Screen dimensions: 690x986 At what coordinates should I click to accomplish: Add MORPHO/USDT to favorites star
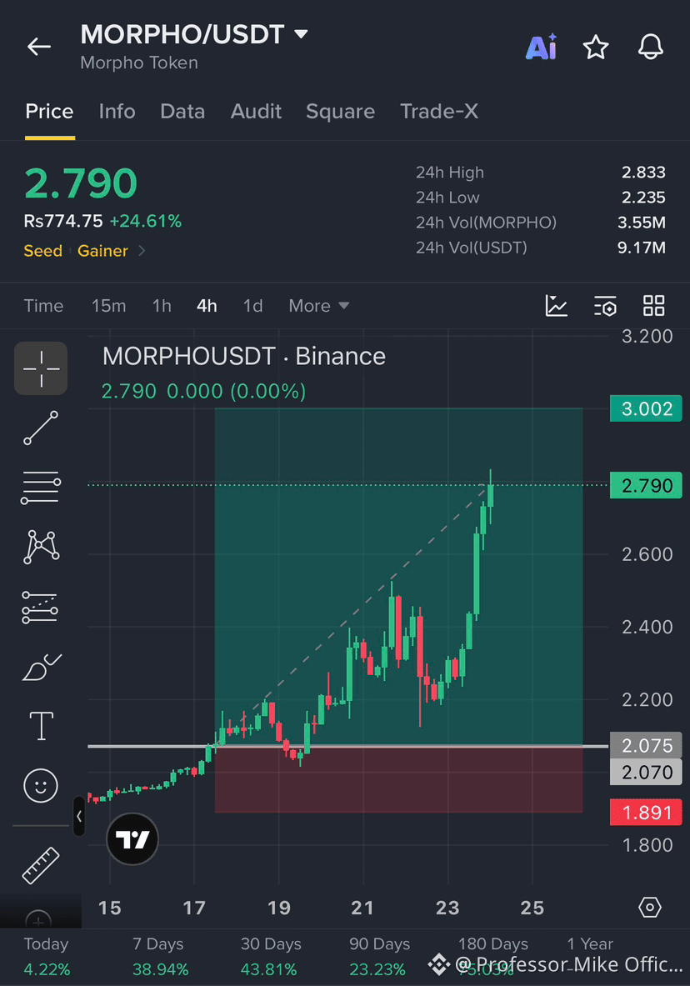point(596,48)
